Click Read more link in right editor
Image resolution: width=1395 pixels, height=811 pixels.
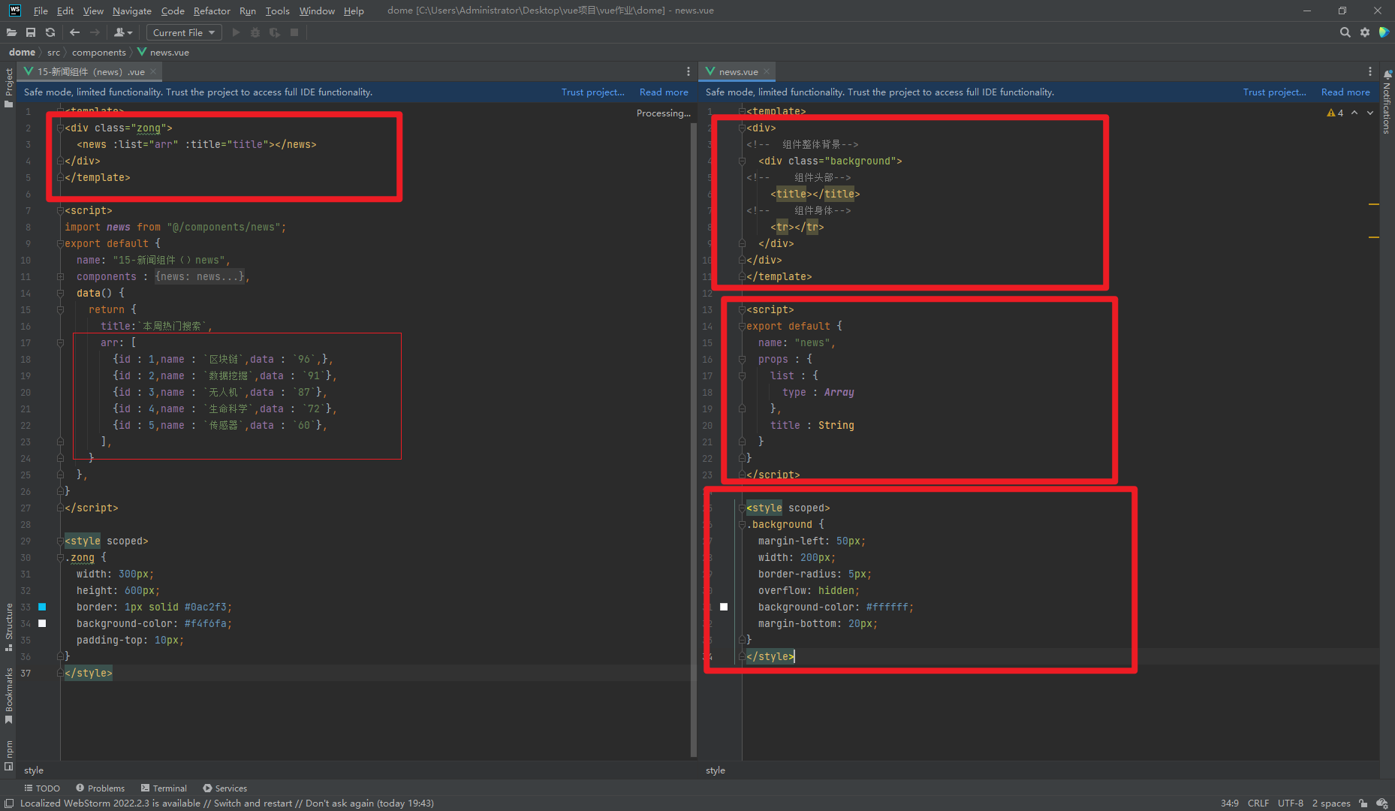pos(1345,92)
